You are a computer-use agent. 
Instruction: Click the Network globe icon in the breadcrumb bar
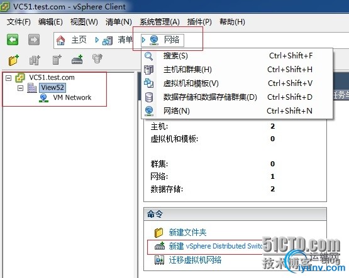pos(154,40)
